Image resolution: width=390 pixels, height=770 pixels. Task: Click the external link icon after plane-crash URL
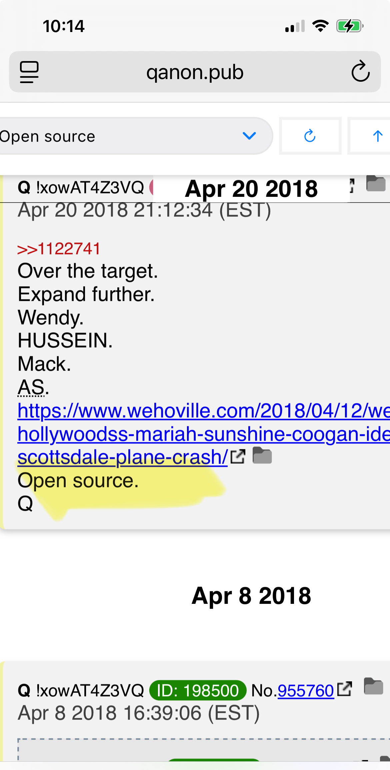pyautogui.click(x=238, y=456)
